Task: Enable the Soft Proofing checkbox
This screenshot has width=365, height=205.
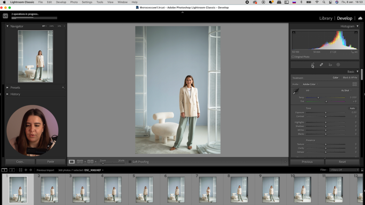Action: coord(130,162)
